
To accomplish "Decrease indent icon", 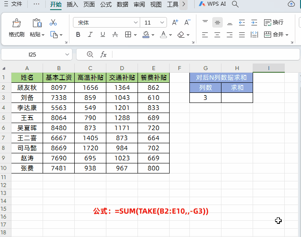I will [x=242, y=22].
